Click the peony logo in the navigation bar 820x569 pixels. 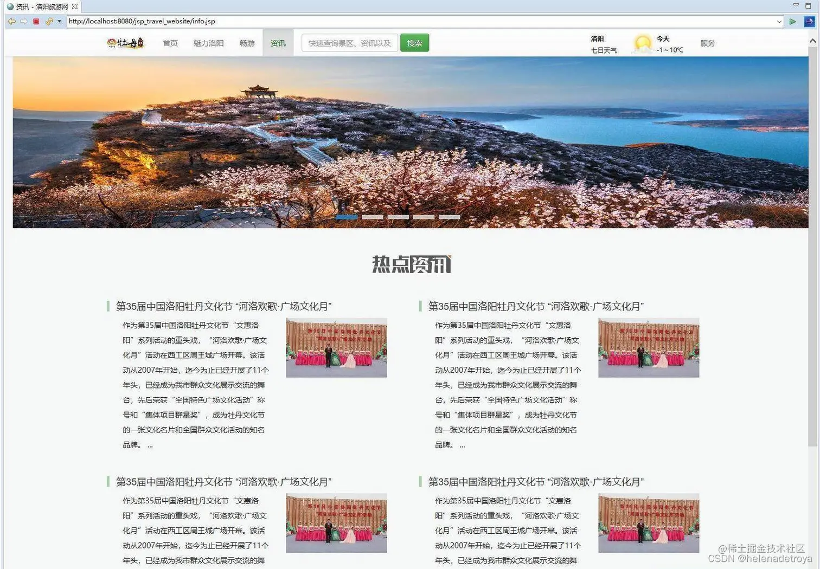[x=125, y=43]
